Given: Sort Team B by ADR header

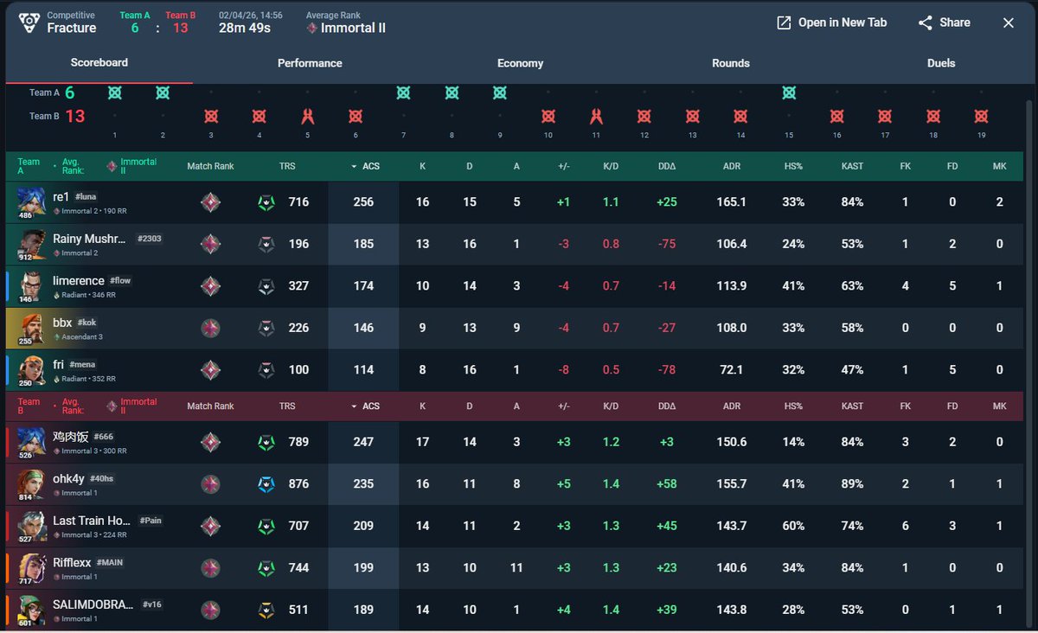Looking at the screenshot, I should click(732, 406).
